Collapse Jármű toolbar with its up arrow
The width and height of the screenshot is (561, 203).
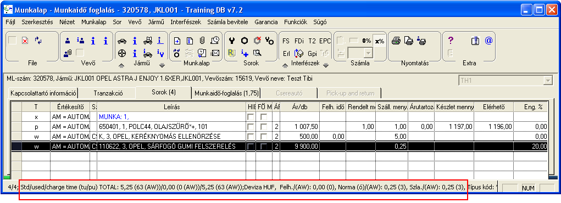tap(121, 65)
